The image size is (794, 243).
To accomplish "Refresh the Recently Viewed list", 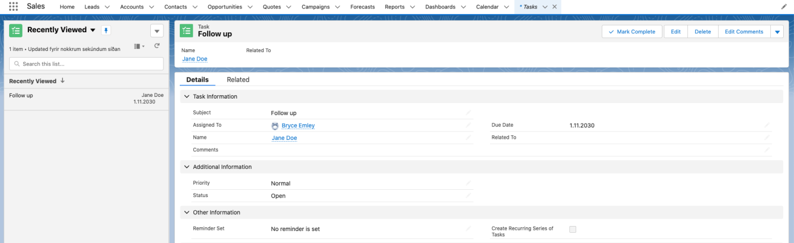I will (x=157, y=46).
